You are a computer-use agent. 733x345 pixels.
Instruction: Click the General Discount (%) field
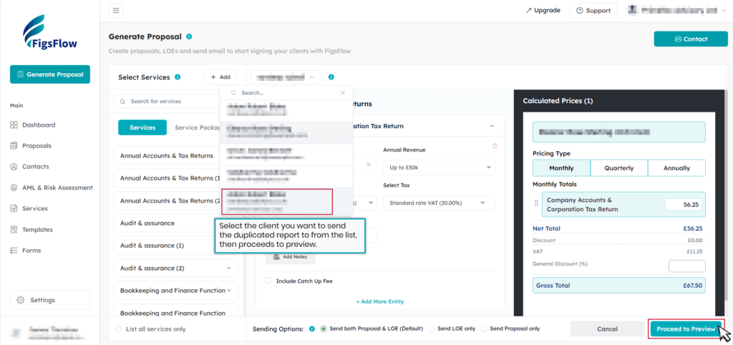pos(686,266)
